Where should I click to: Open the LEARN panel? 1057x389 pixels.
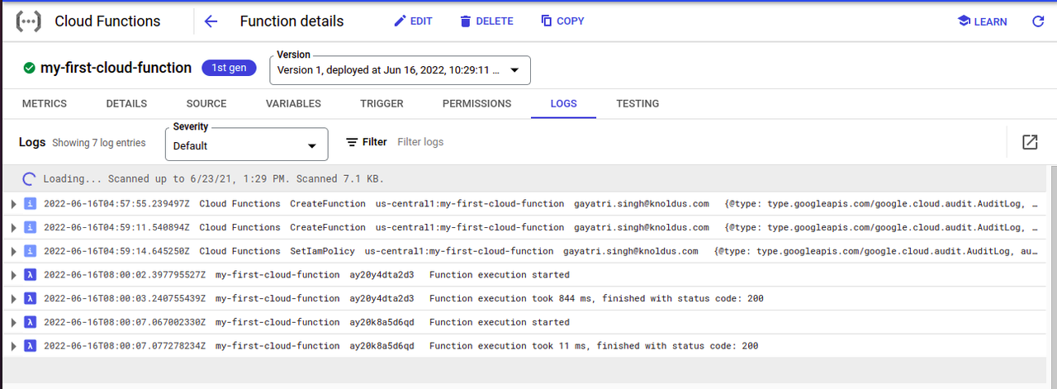[x=982, y=21]
